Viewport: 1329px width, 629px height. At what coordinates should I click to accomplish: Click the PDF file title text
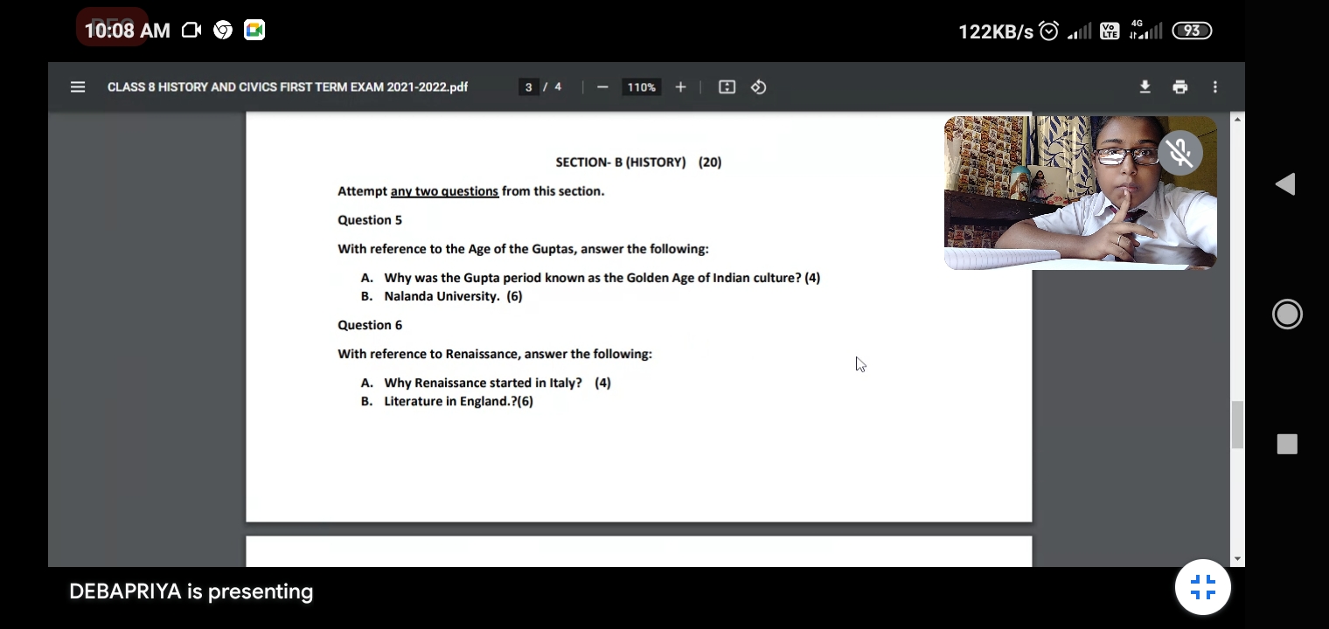tap(288, 87)
